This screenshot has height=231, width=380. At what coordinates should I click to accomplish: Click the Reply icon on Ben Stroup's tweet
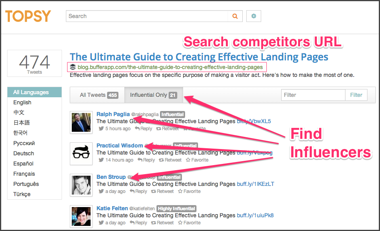click(x=132, y=191)
